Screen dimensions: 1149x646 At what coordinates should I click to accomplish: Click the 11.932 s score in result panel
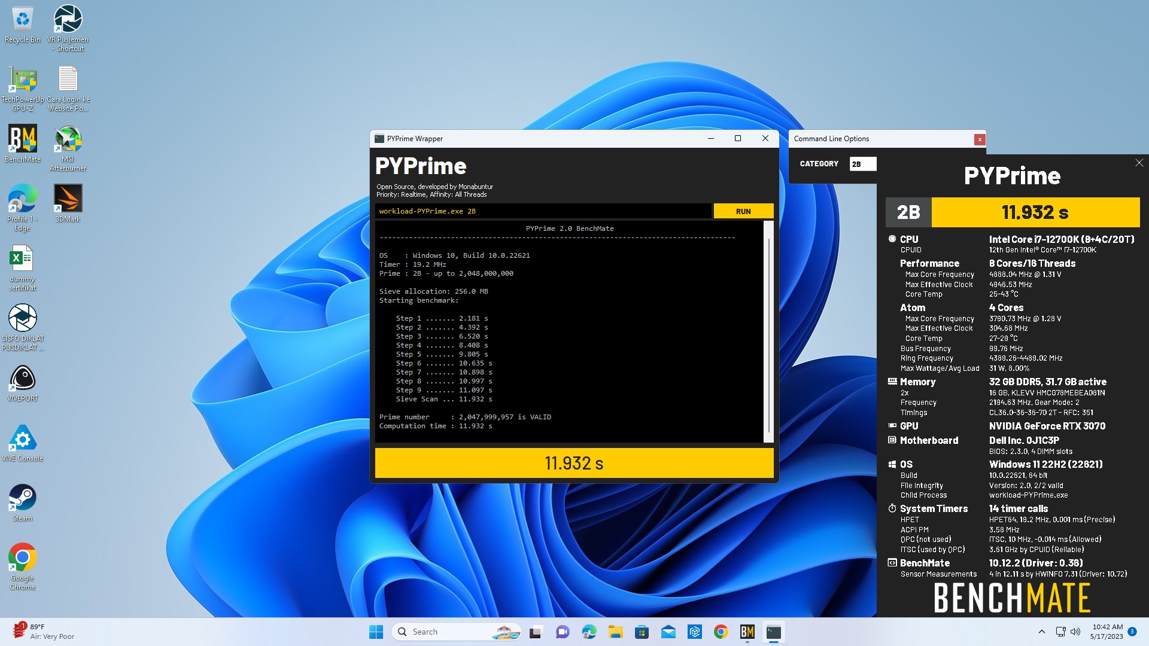point(1035,212)
